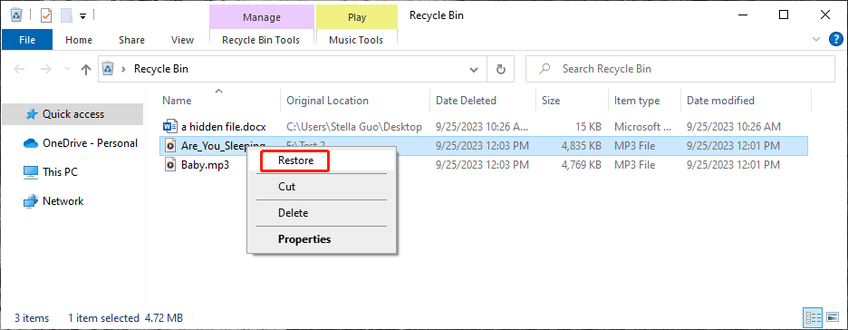This screenshot has height=330, width=848.
Task: Sort by the Size column header
Action: [x=551, y=101]
